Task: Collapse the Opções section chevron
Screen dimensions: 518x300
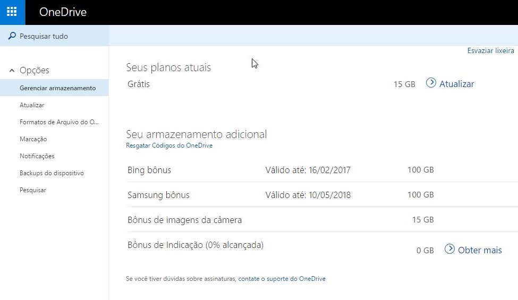Action: coord(12,70)
